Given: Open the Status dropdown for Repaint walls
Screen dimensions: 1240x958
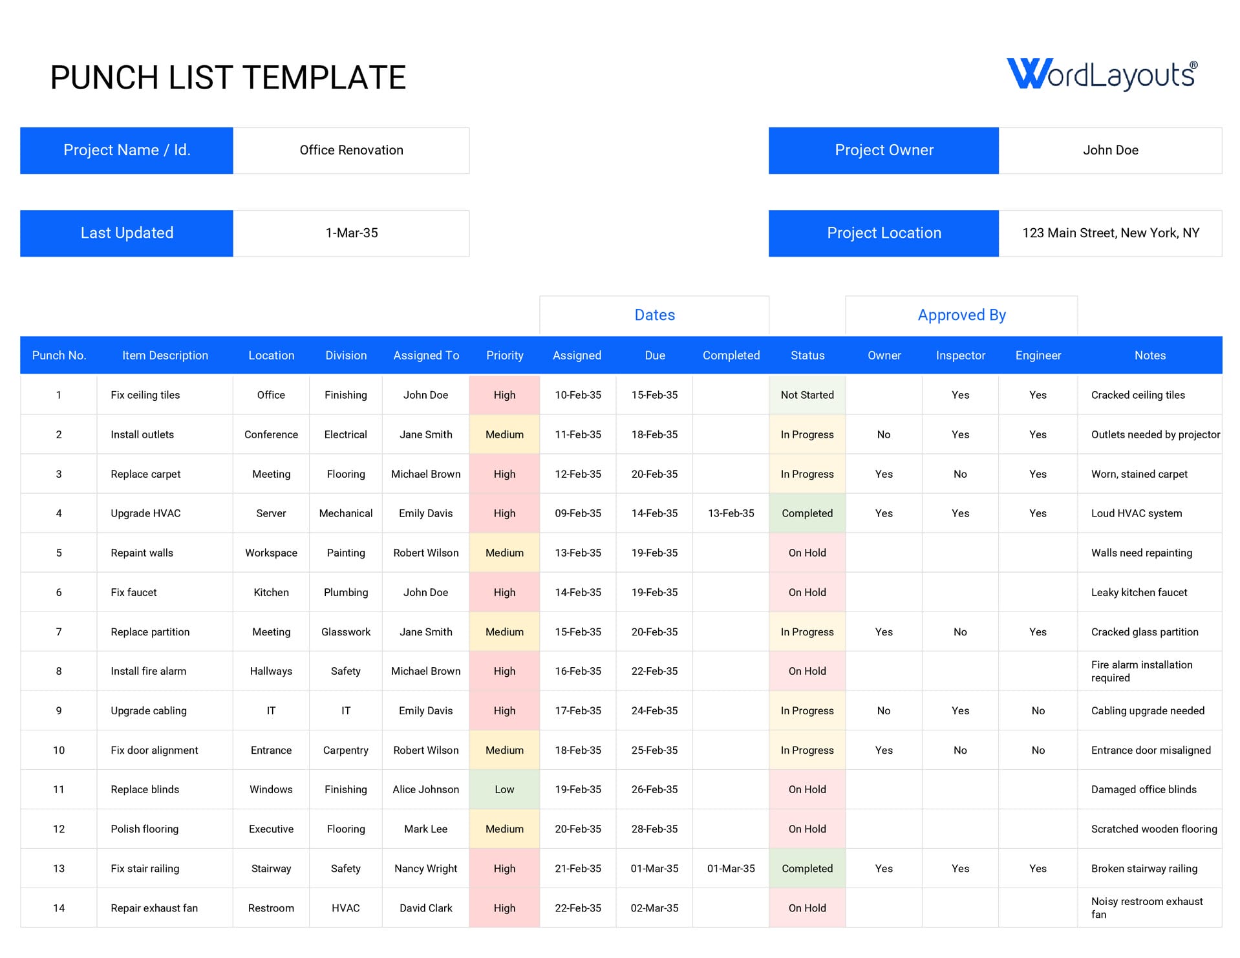Looking at the screenshot, I should (807, 553).
